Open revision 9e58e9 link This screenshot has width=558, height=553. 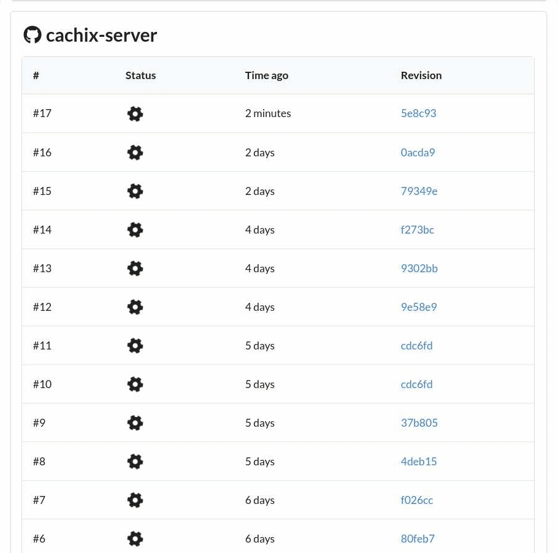(419, 307)
